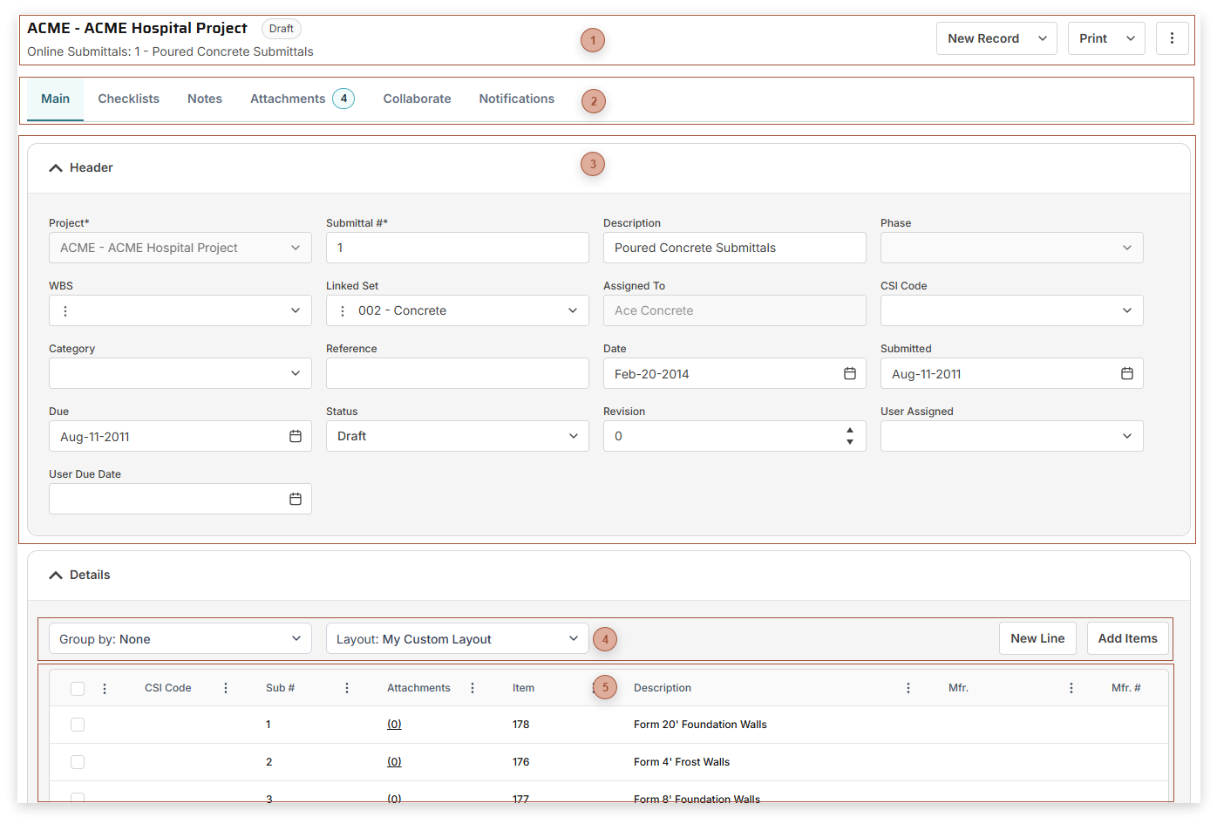Switch to the Collaborate tab
The image size is (1217, 824).
click(417, 99)
